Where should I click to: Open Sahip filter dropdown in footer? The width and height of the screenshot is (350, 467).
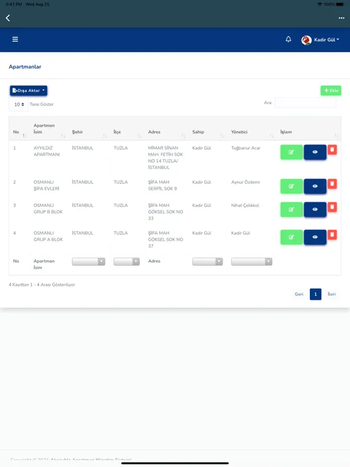pyautogui.click(x=207, y=262)
